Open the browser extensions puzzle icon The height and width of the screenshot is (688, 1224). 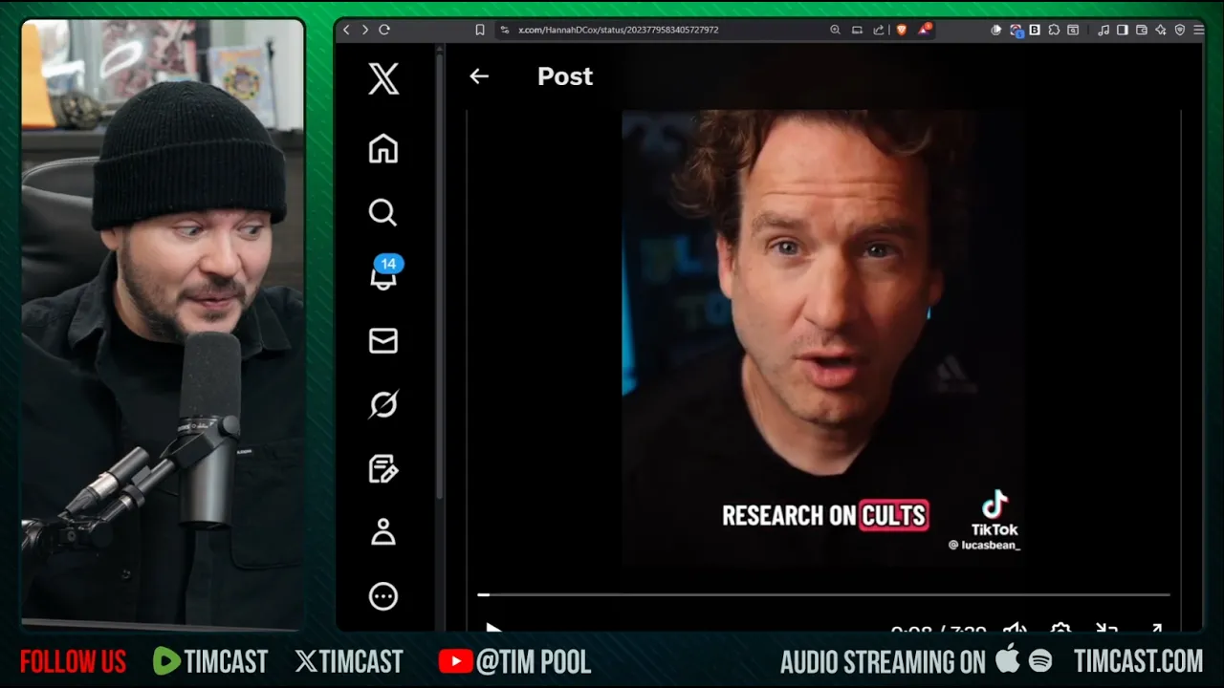[x=1054, y=30]
